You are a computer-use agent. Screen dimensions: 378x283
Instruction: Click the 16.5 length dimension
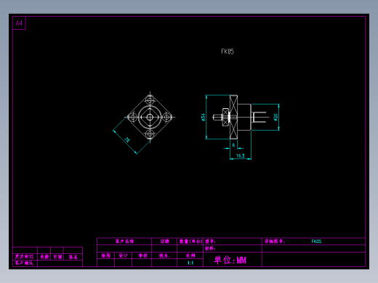click(x=241, y=156)
